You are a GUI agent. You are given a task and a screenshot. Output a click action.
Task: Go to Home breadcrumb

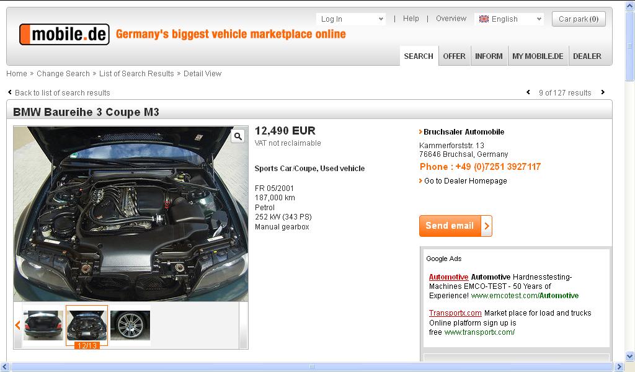coord(17,74)
